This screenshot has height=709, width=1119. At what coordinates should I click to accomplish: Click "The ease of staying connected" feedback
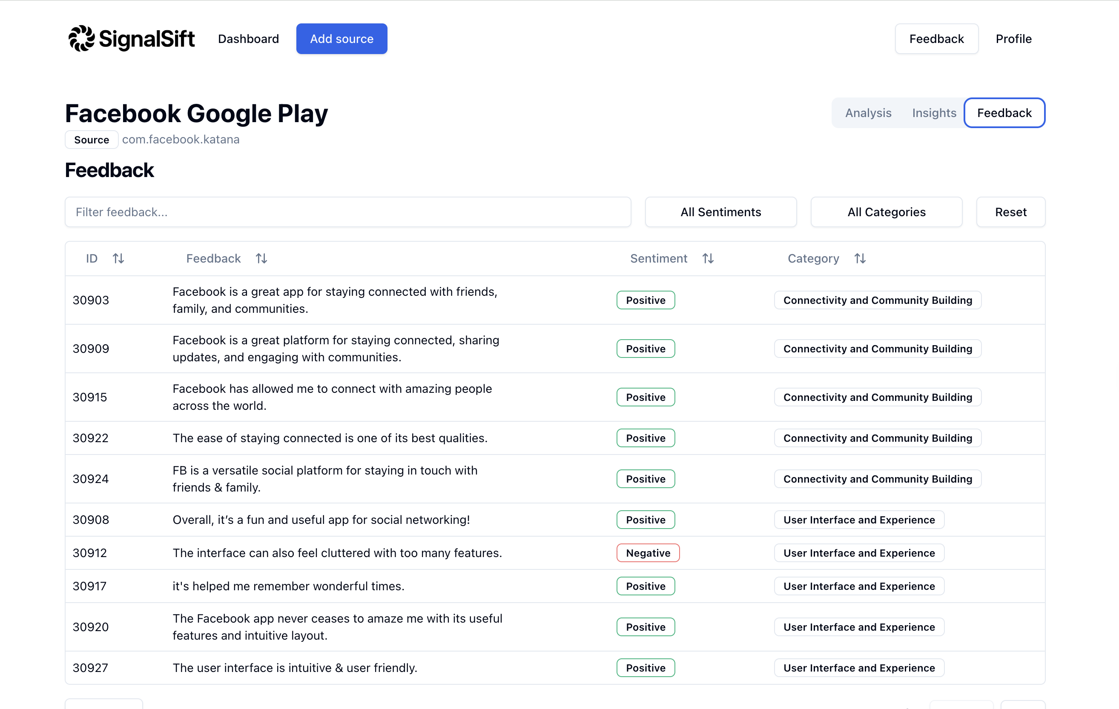coord(330,438)
